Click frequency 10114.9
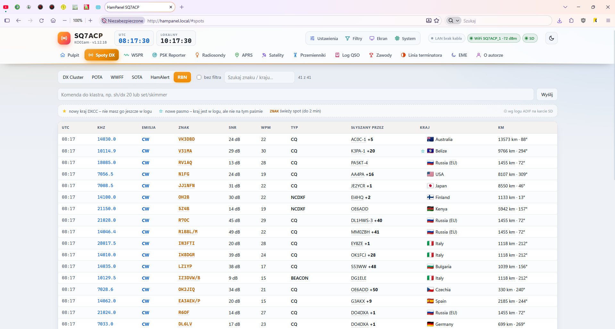 point(106,151)
